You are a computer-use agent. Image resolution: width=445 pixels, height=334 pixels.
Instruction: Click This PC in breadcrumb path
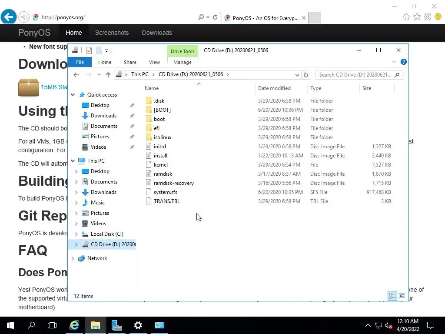pyautogui.click(x=139, y=74)
